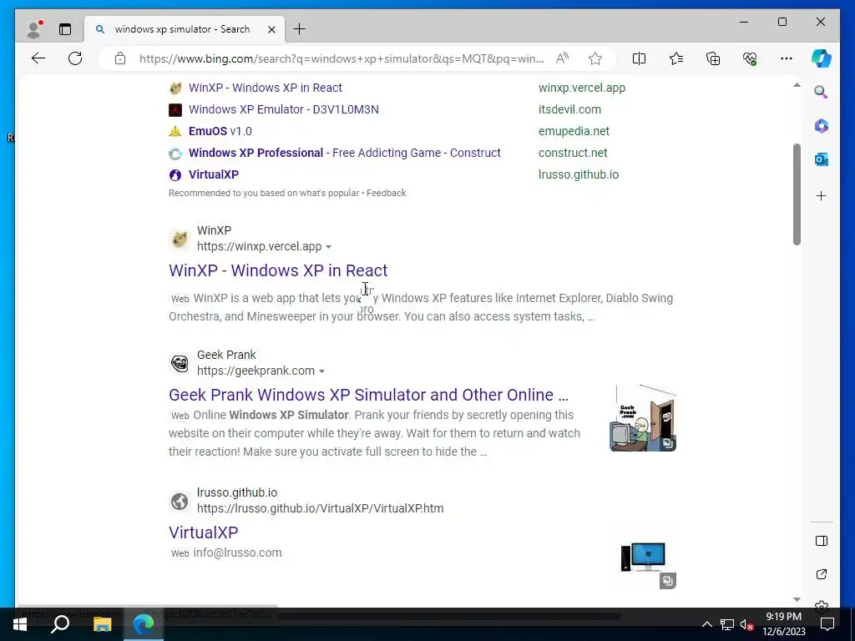Show hidden system tray icons
This screenshot has height=641, width=855.
point(706,624)
